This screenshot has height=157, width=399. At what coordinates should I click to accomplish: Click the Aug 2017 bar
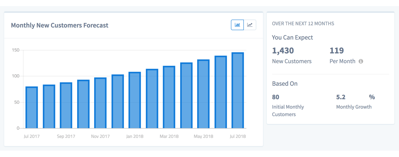click(49, 106)
